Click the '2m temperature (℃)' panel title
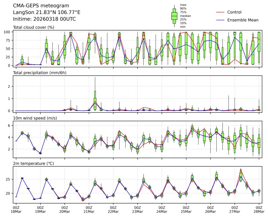268x217 pixels. tap(33, 163)
